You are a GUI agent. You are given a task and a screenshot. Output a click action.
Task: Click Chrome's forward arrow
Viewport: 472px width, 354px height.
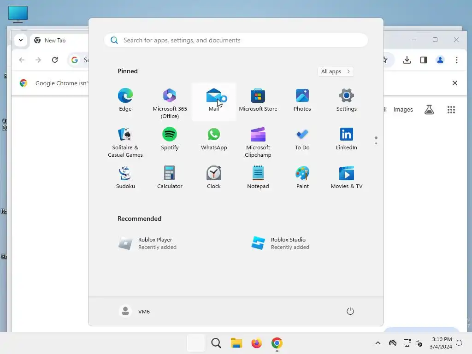(38, 60)
